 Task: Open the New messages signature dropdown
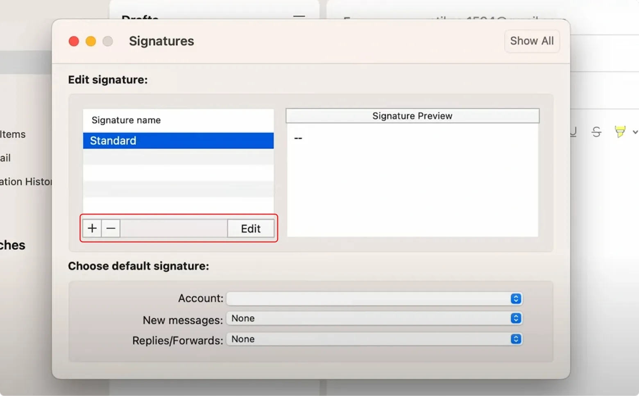pos(374,318)
